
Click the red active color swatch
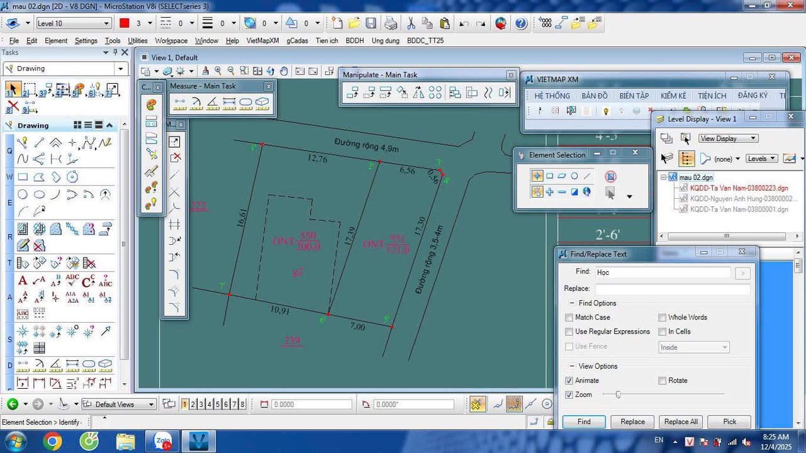124,23
